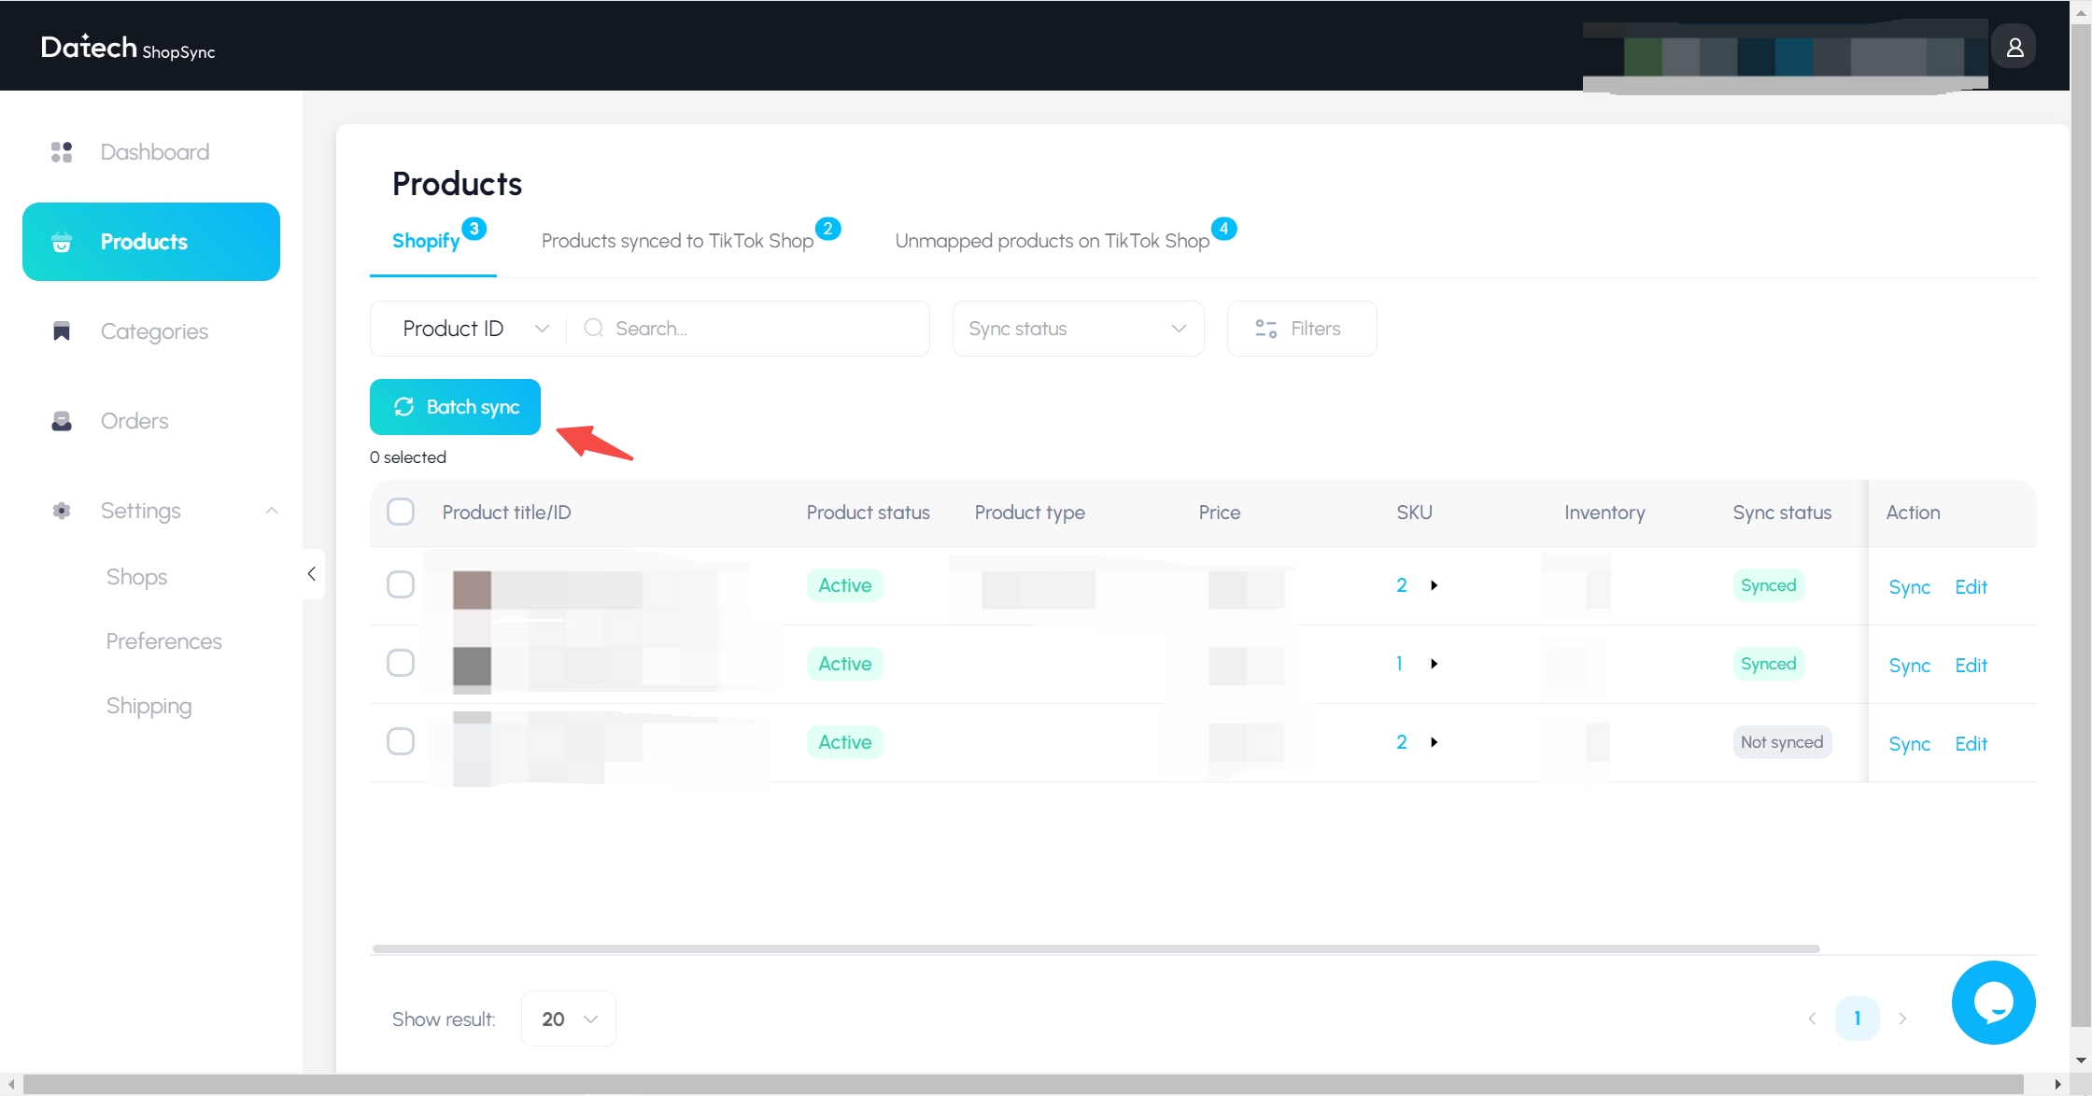Click the Filters icon button

click(1299, 328)
